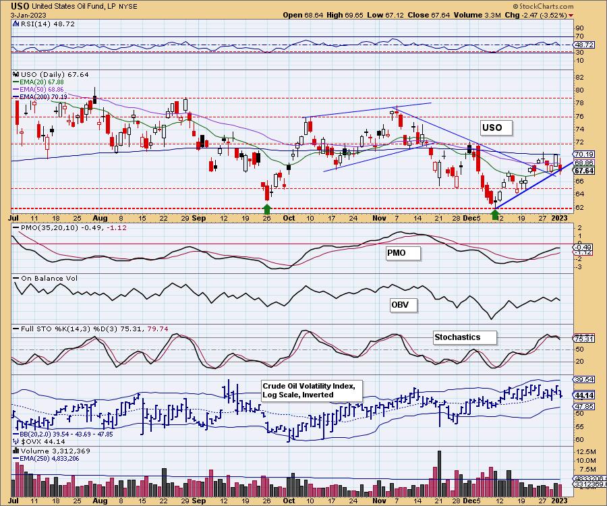
Task: Click the -0.49 PMO tag on right
Action: pos(583,248)
